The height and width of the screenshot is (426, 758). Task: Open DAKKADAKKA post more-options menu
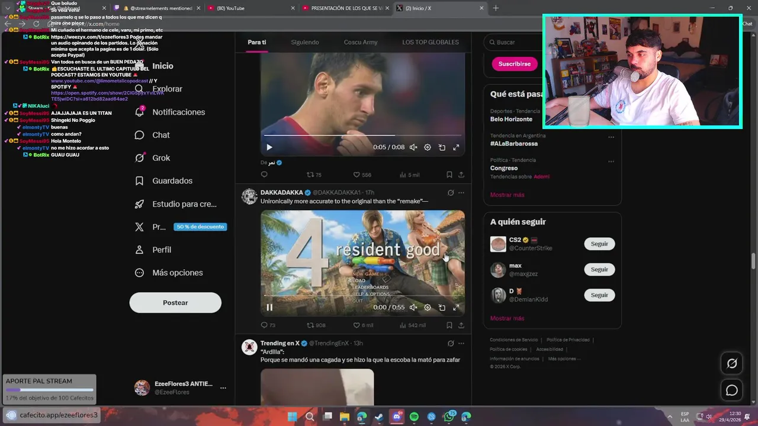coord(461,192)
